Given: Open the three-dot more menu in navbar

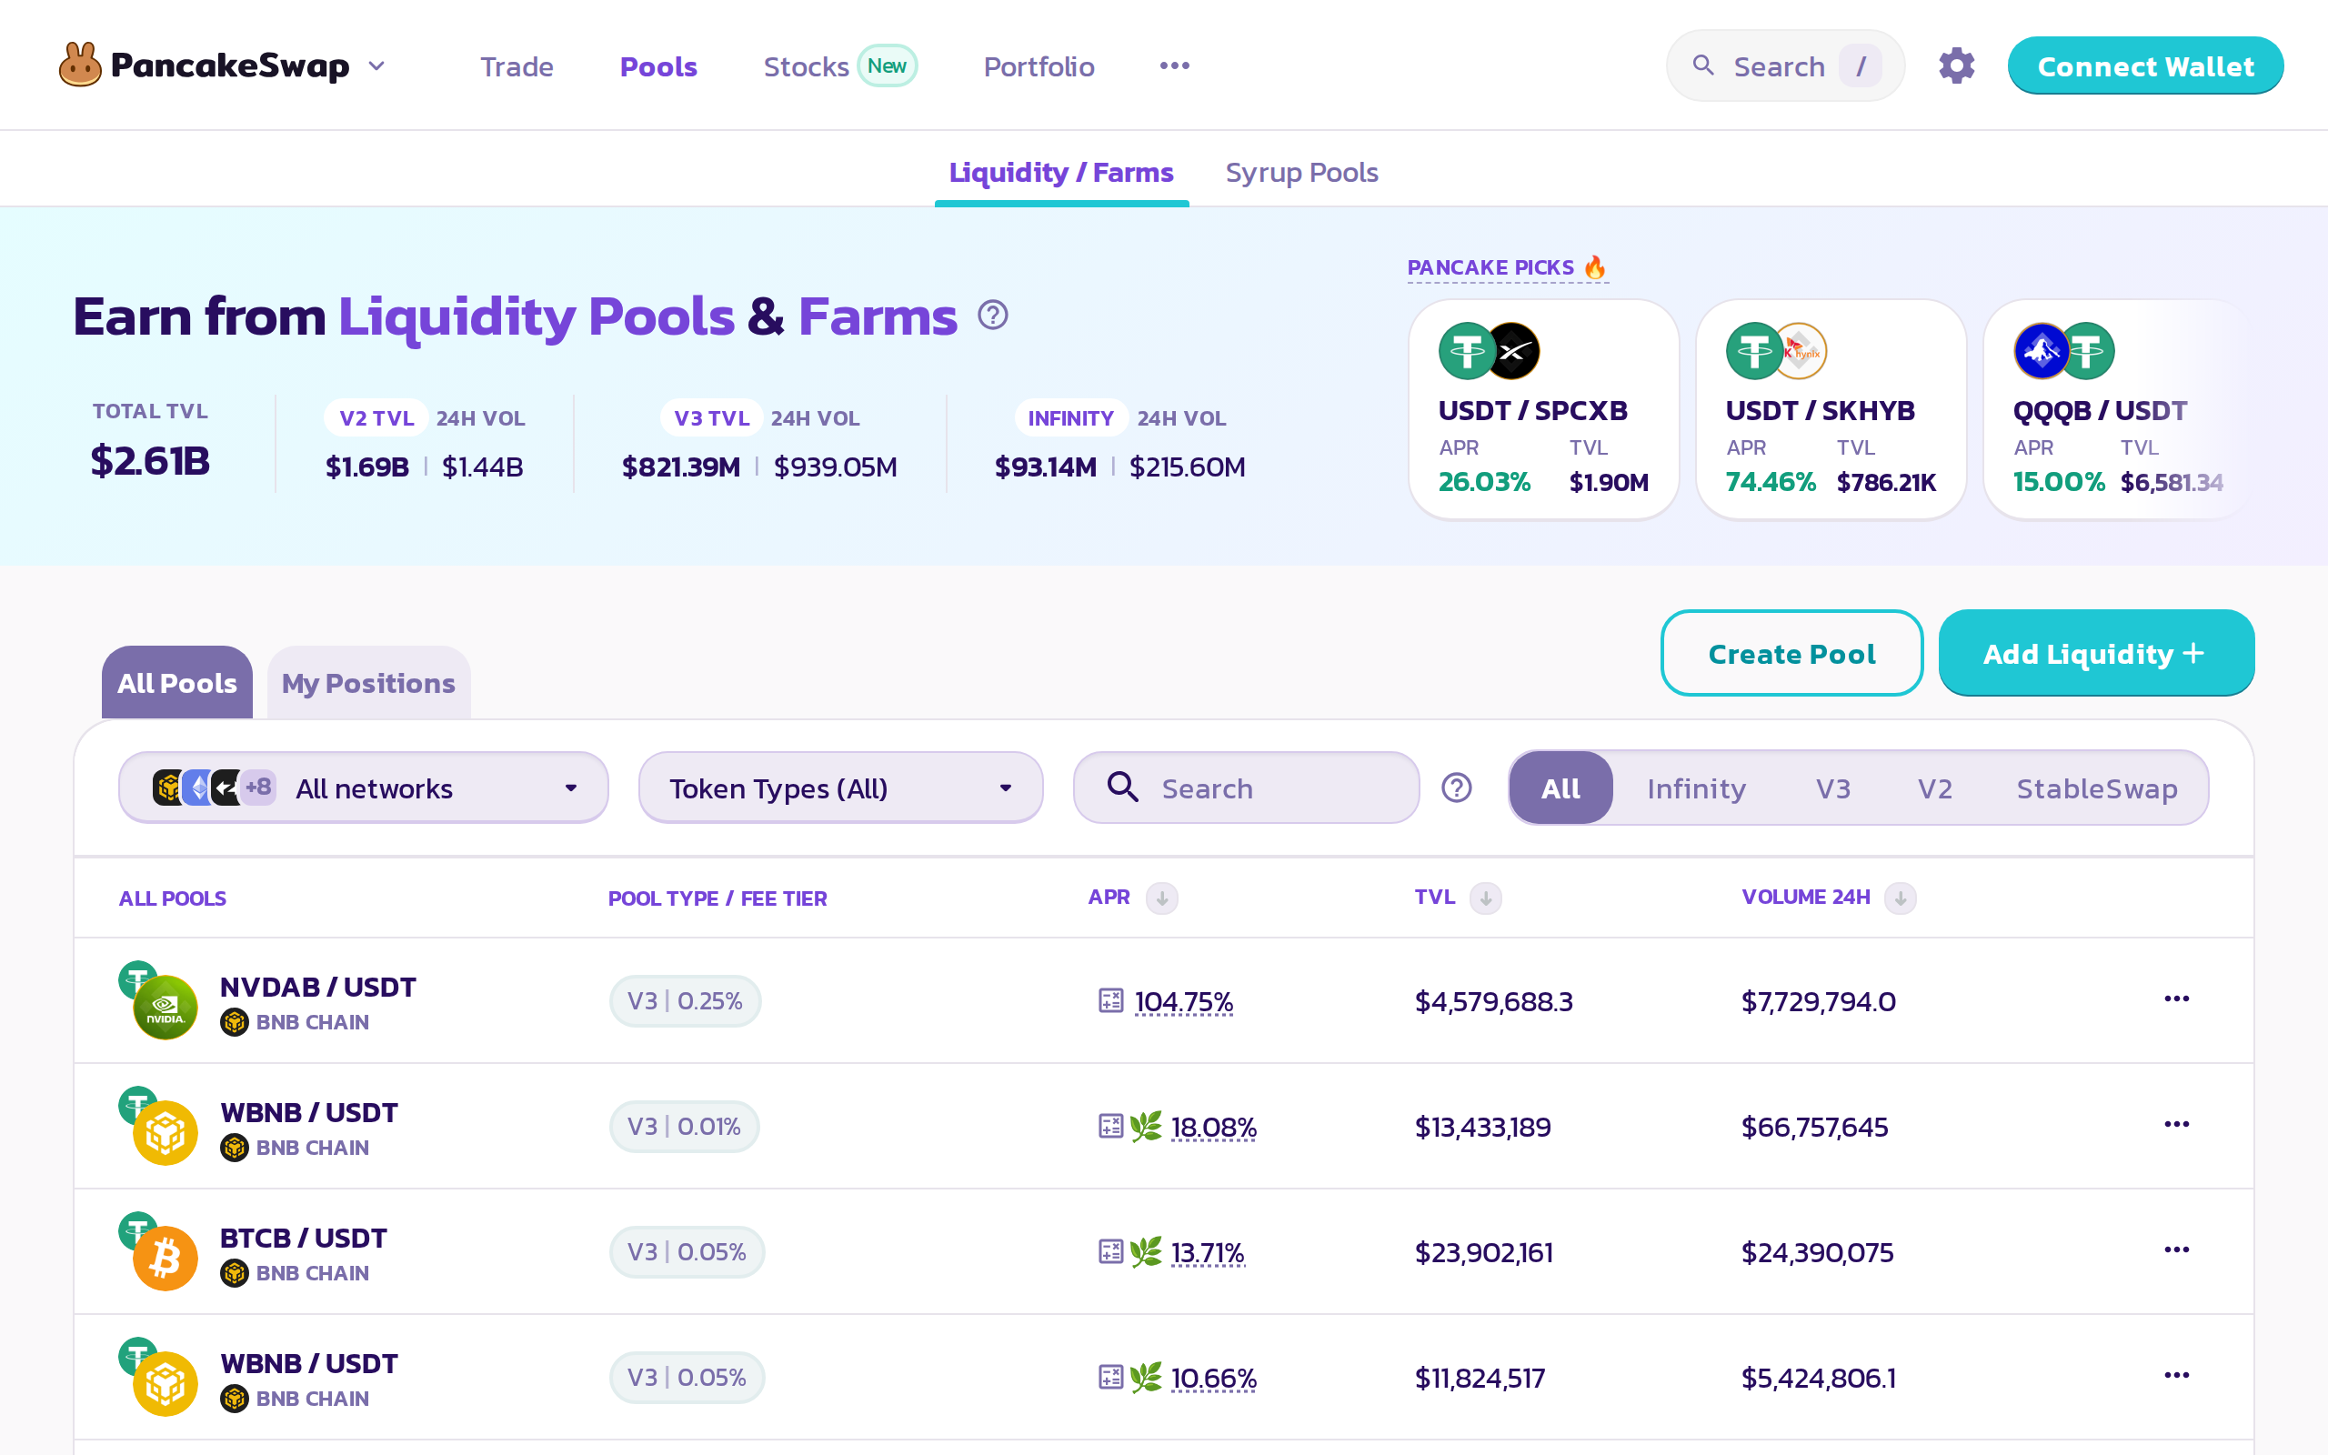Looking at the screenshot, I should click(x=1175, y=65).
